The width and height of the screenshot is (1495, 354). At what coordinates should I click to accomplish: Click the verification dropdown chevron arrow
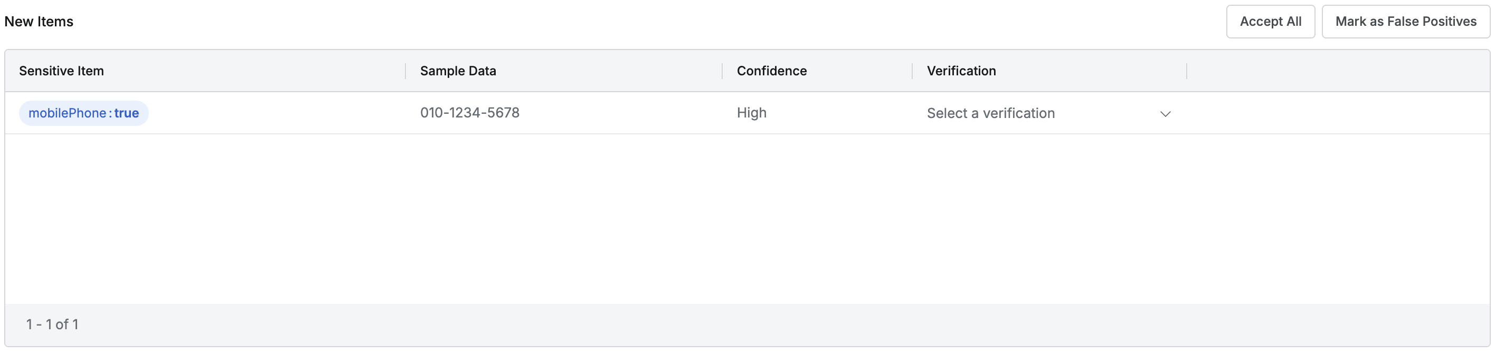pos(1165,114)
